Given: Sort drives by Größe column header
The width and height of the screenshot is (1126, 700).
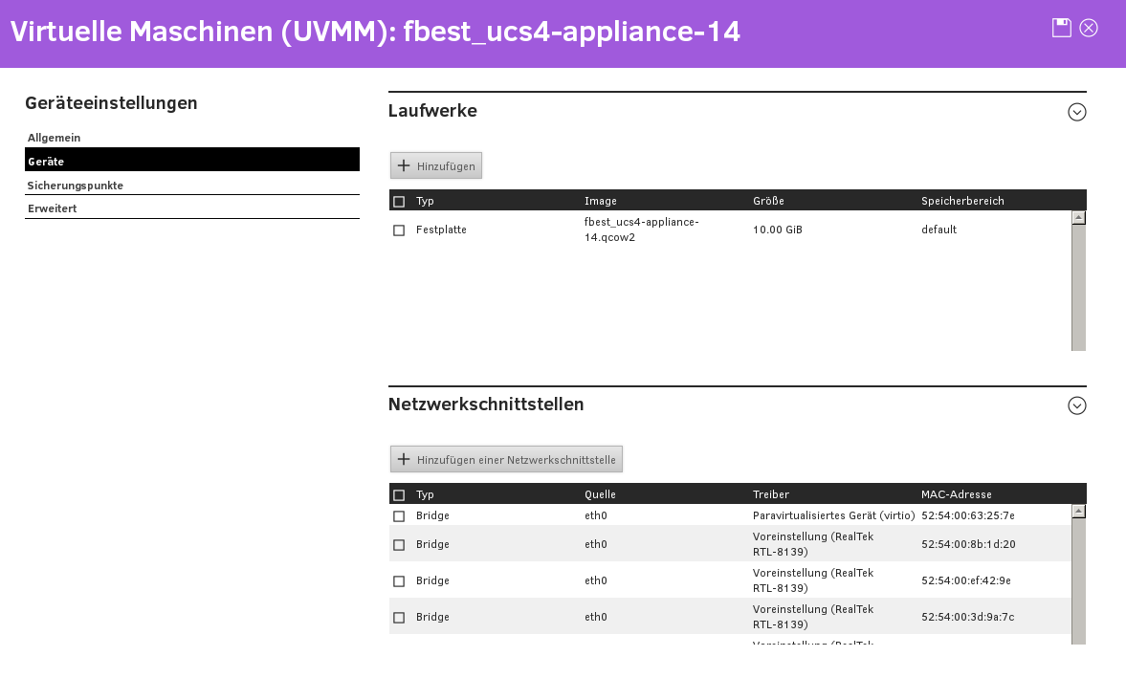Looking at the screenshot, I should pyautogui.click(x=768, y=201).
